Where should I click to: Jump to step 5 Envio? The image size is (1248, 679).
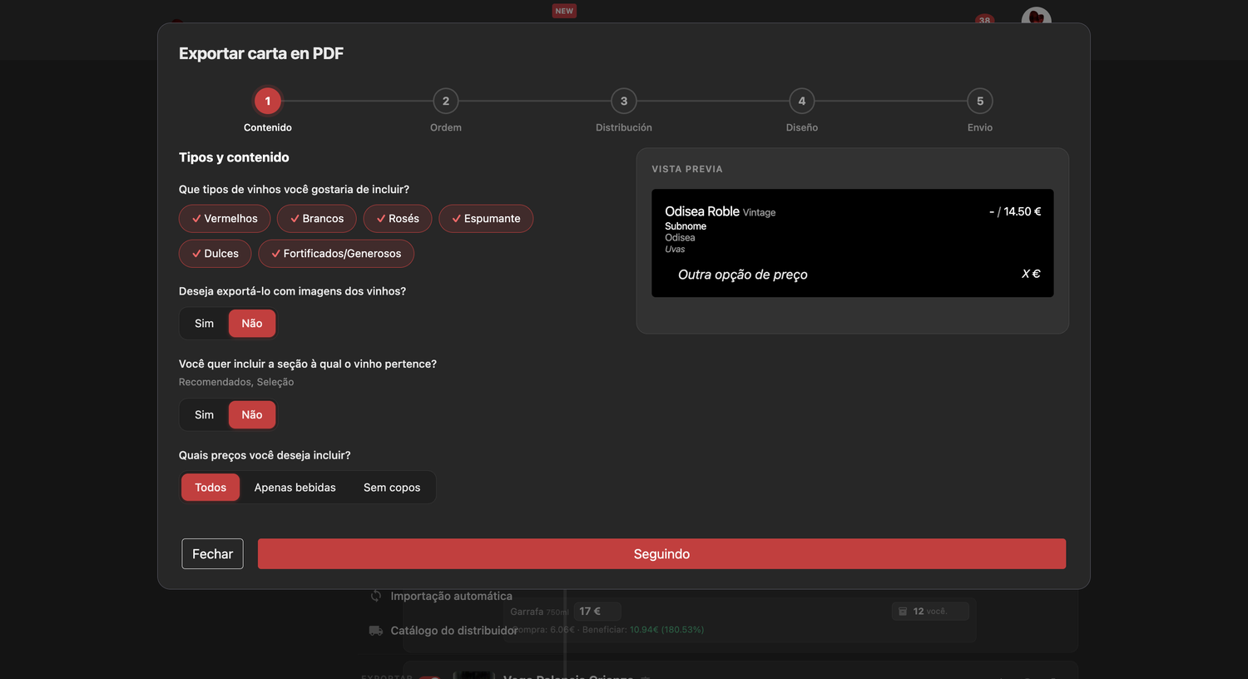(980, 102)
